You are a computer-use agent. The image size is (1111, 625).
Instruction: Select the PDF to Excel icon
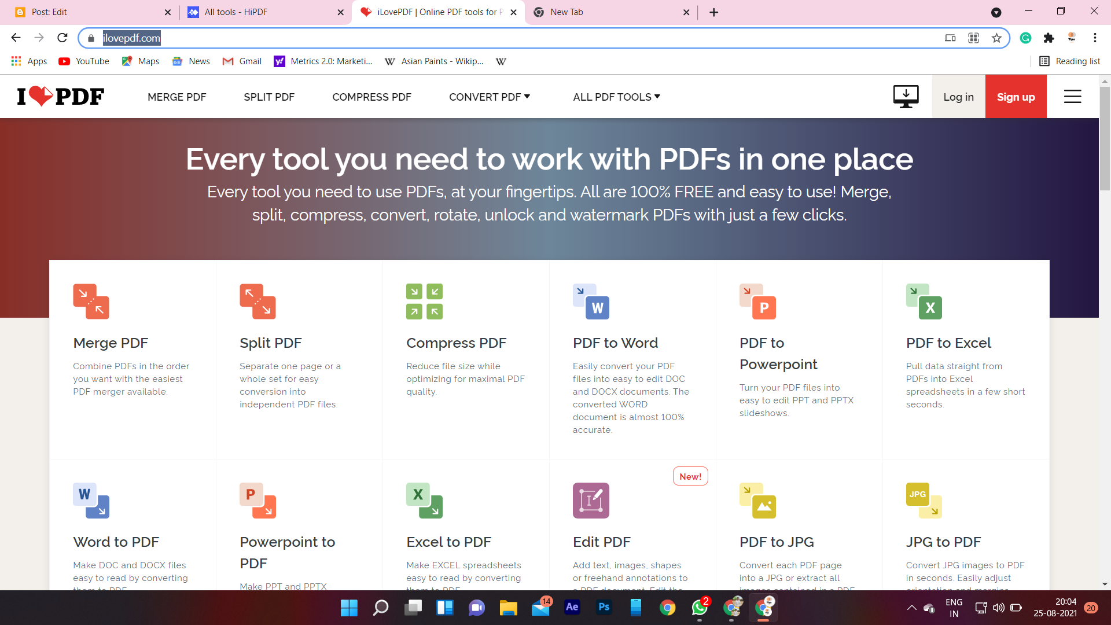pyautogui.click(x=924, y=302)
